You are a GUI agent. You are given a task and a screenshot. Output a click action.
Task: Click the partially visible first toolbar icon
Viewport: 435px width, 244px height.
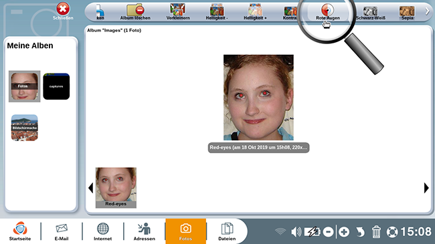coord(100,12)
